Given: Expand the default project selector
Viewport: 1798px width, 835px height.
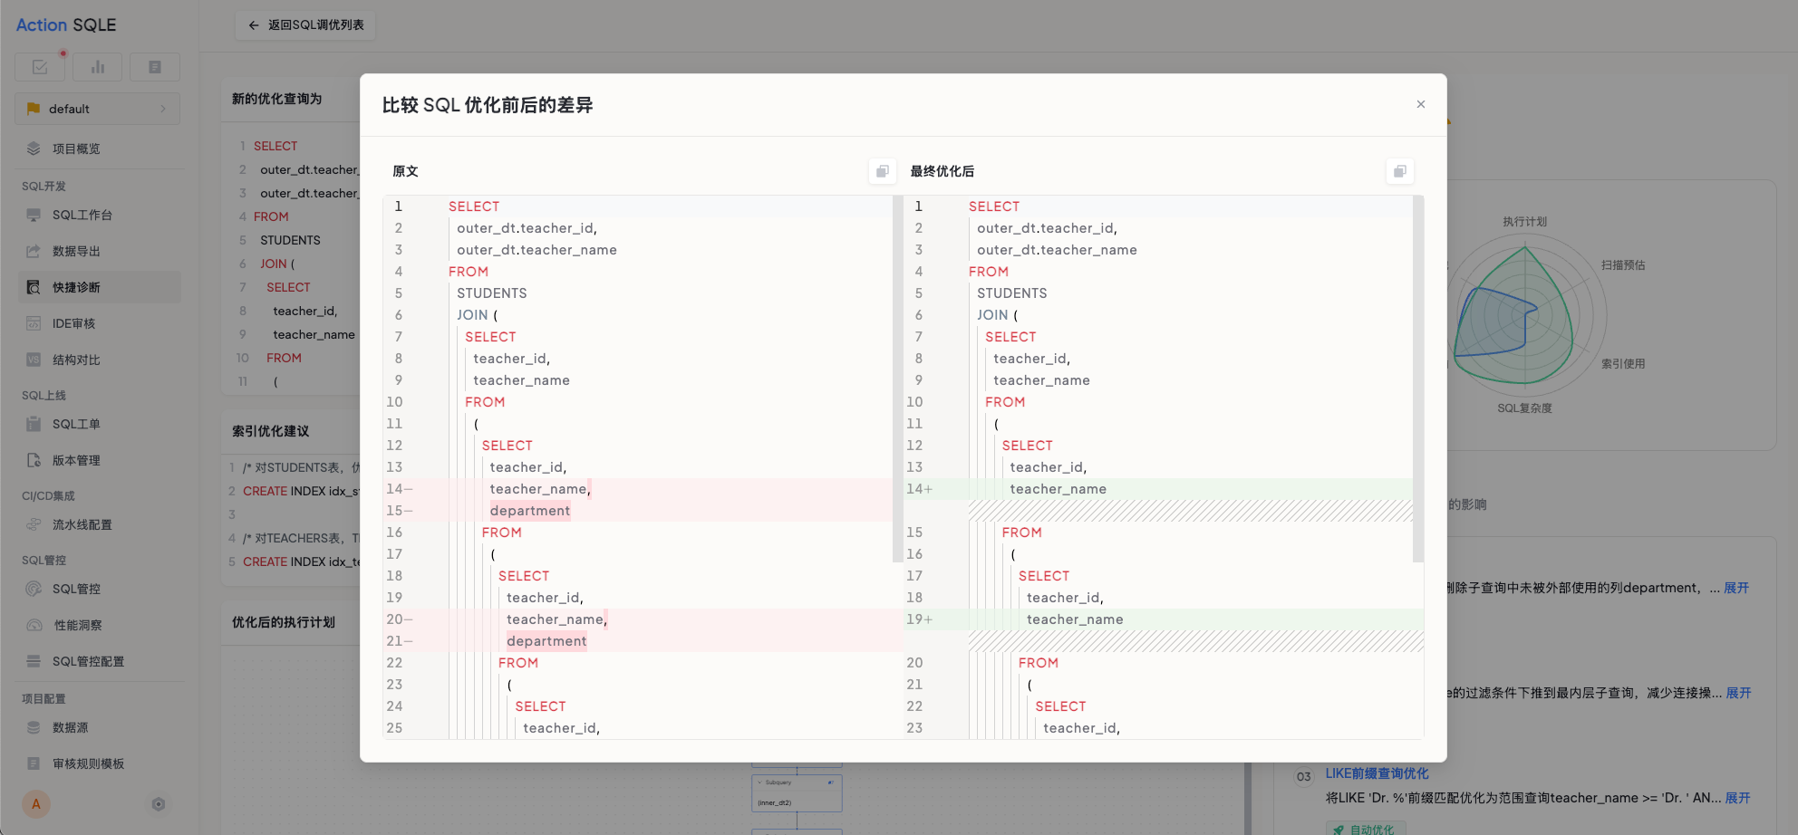Looking at the screenshot, I should pos(97,109).
